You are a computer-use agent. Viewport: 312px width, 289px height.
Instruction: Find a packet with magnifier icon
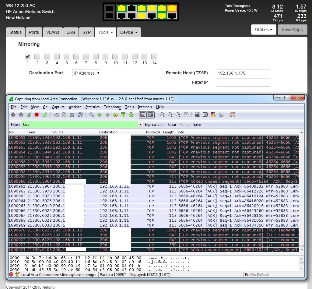[x=92, y=115]
